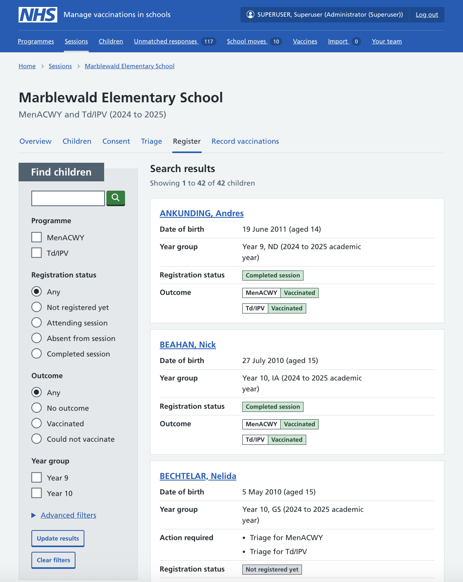Image resolution: width=463 pixels, height=582 pixels.
Task: Open Vaccines from the navigation bar
Action: tap(305, 41)
